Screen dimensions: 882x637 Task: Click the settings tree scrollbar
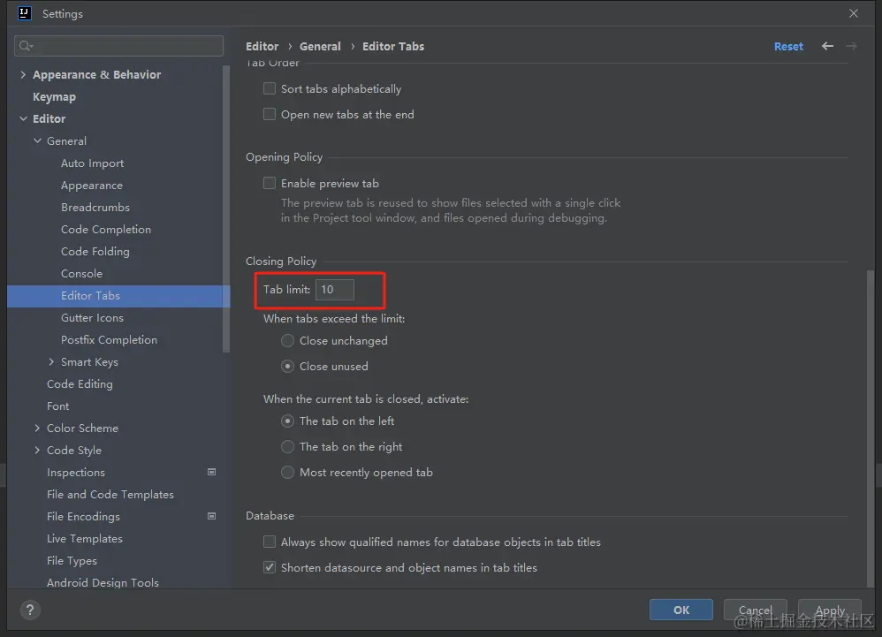click(226, 209)
